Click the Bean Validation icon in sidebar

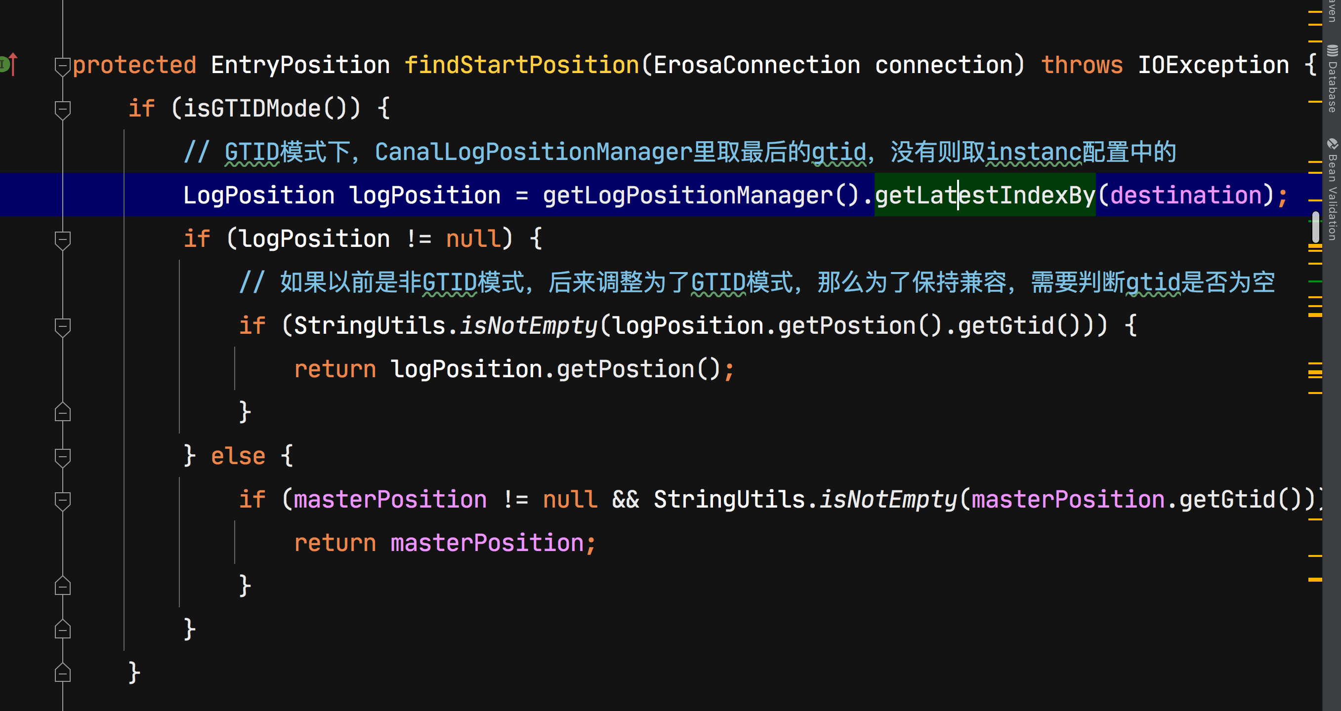coord(1332,144)
